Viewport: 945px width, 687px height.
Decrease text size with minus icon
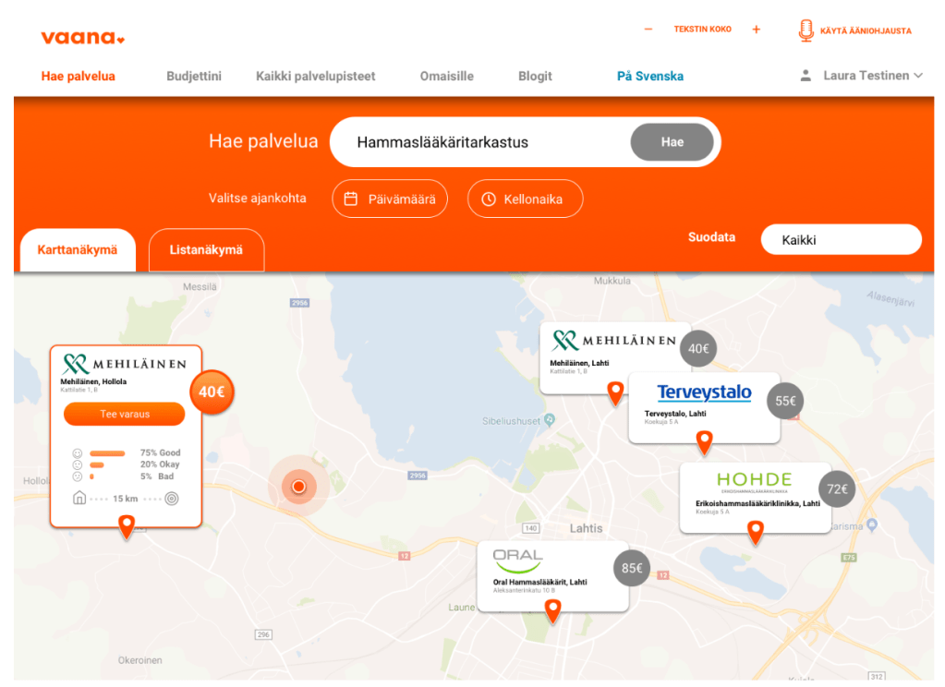[648, 29]
